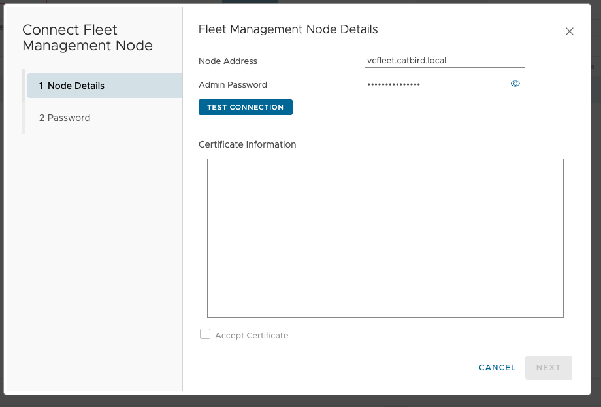The width and height of the screenshot is (601, 407).
Task: Click inside the Certificate Information box
Action: tap(385, 238)
